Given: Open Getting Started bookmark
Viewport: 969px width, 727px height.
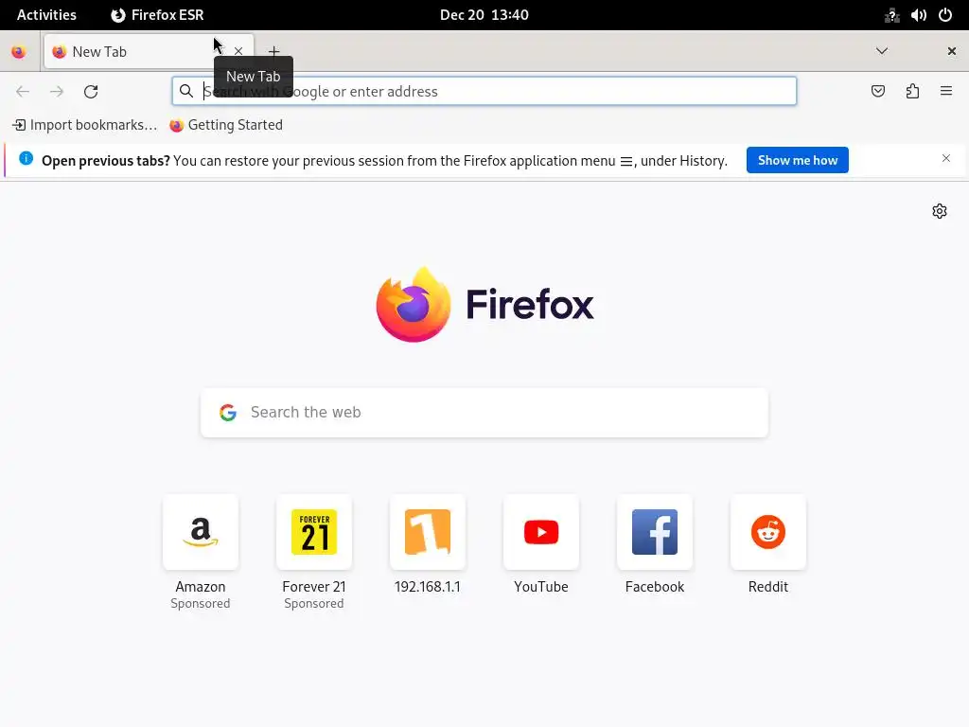Looking at the screenshot, I should click(226, 125).
